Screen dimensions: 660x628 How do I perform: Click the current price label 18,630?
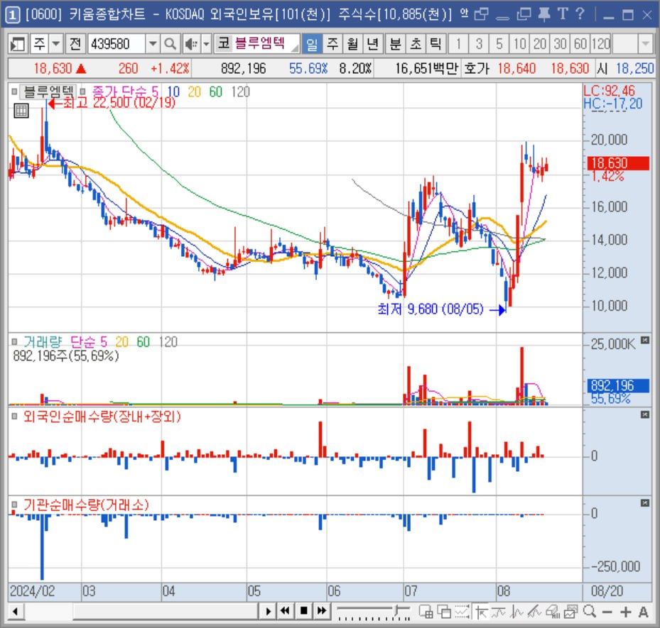click(x=618, y=163)
